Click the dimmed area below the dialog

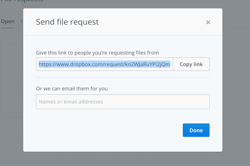[x=125, y=159]
